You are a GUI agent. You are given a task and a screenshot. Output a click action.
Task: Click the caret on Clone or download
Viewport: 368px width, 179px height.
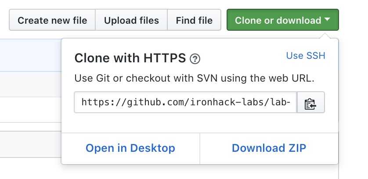click(328, 20)
